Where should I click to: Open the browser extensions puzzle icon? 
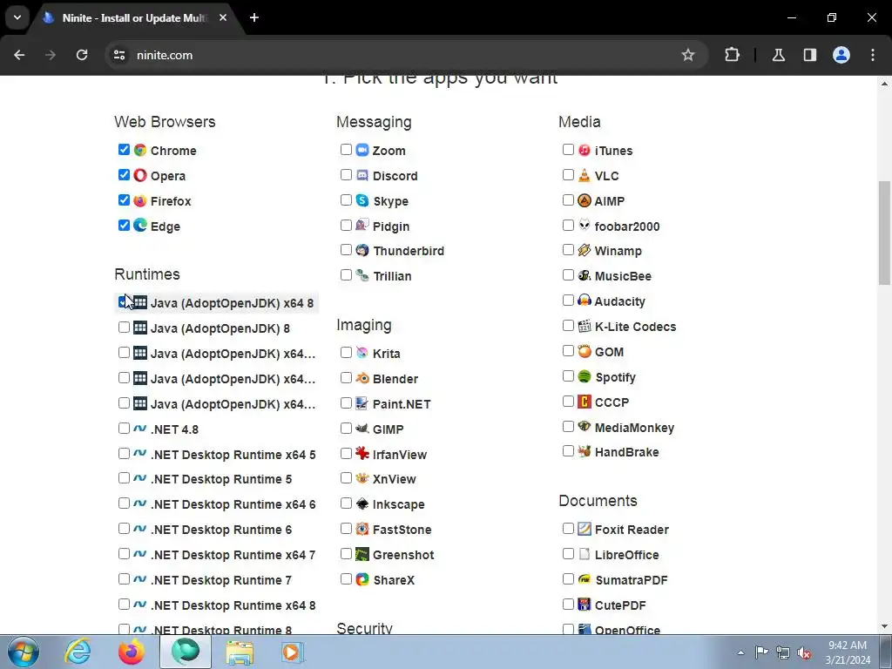732,55
